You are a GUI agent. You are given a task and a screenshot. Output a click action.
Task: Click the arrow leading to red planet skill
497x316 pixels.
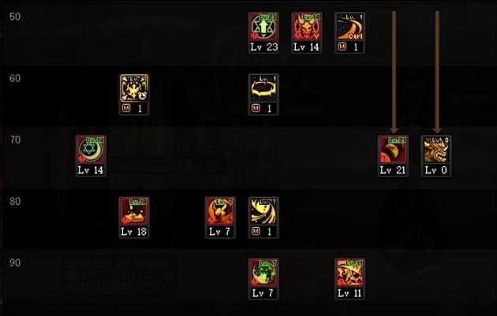coord(394,72)
